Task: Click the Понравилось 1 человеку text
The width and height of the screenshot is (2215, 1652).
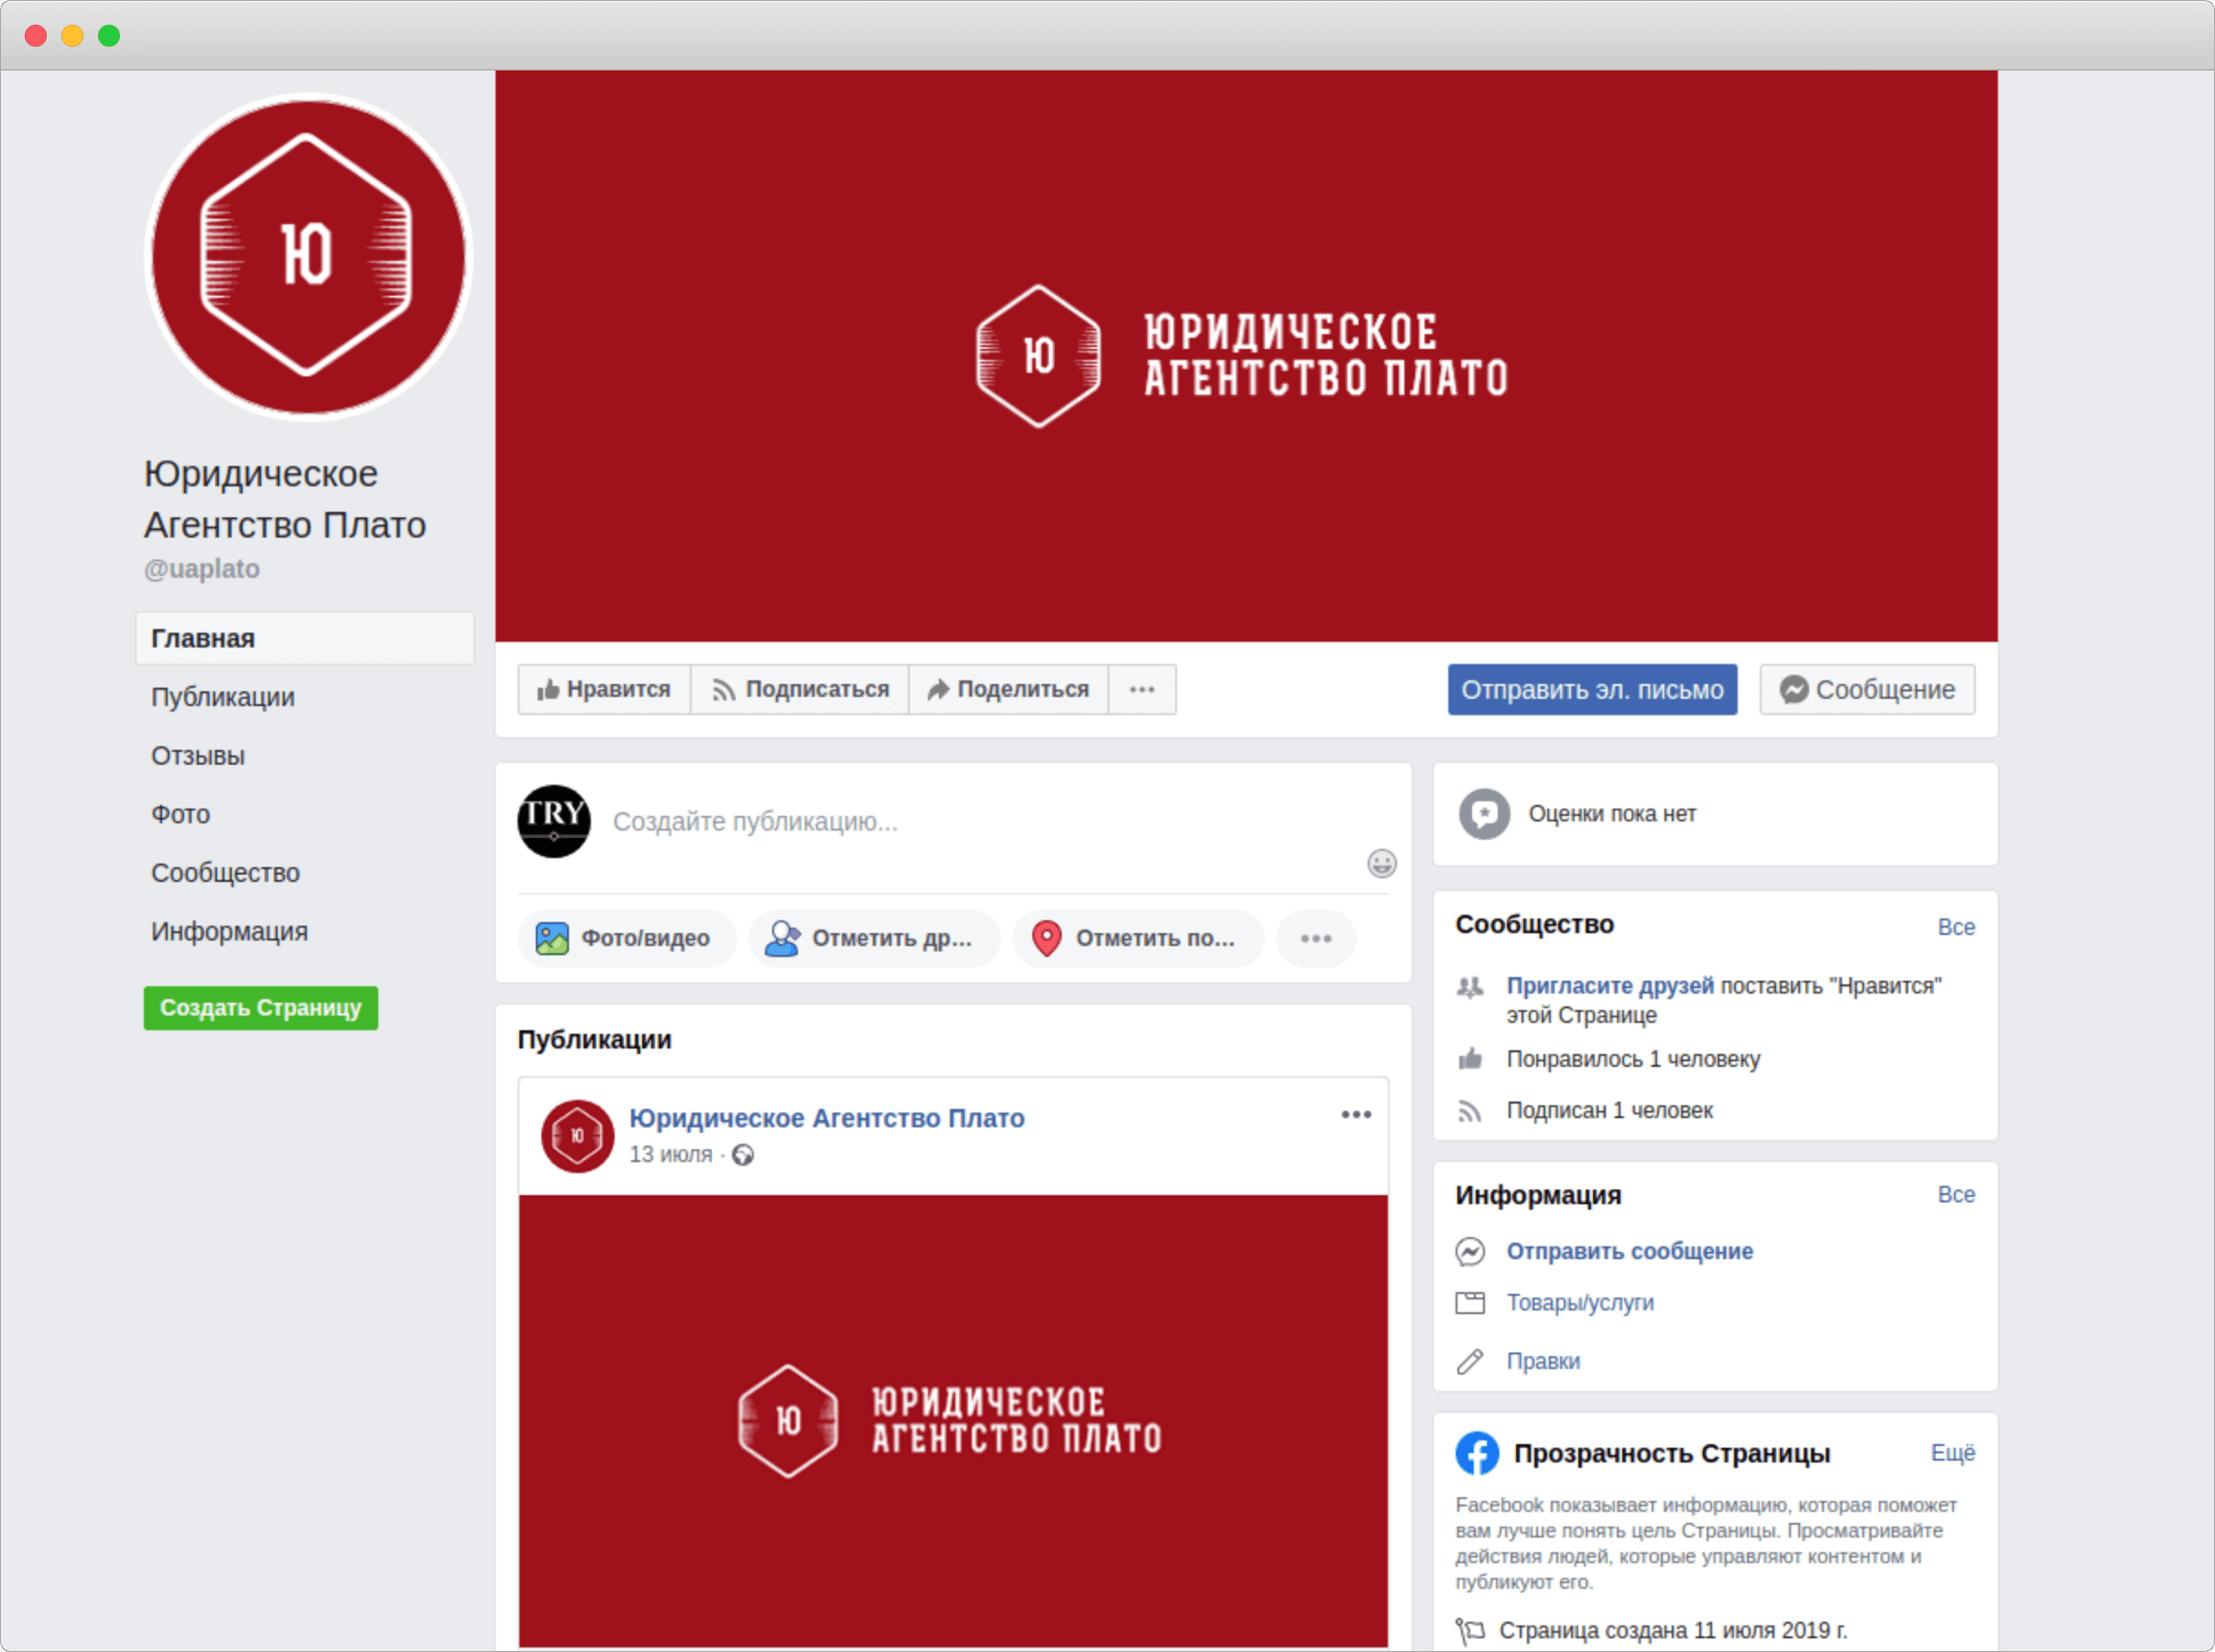Action: [1632, 1059]
